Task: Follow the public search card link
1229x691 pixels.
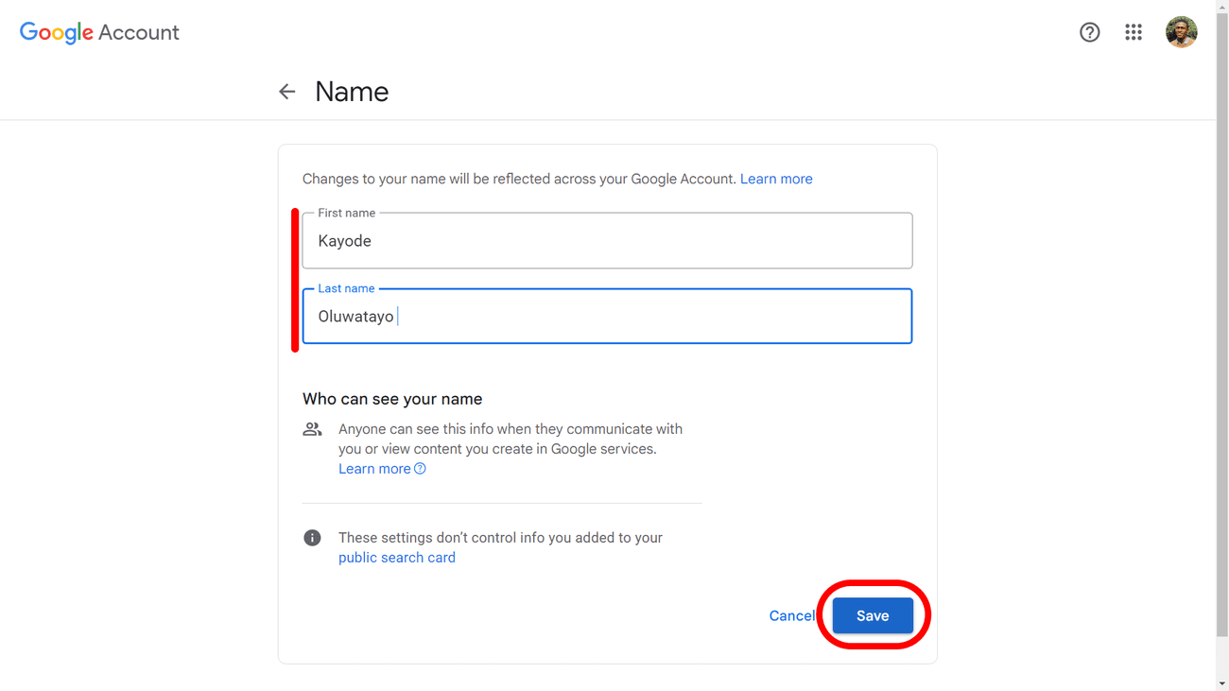Action: (x=396, y=558)
